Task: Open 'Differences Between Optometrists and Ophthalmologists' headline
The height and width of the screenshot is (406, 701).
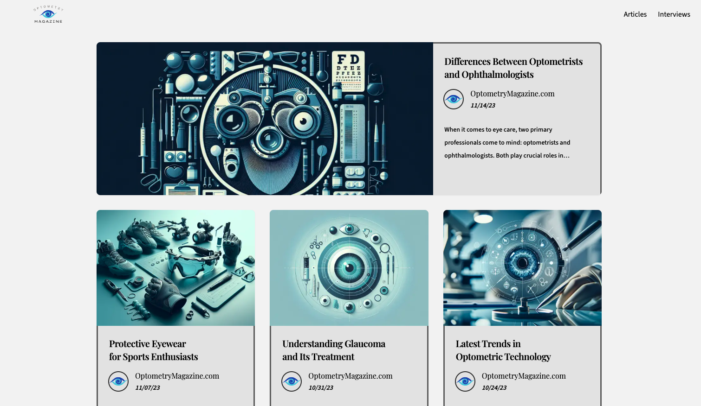Action: [x=513, y=68]
